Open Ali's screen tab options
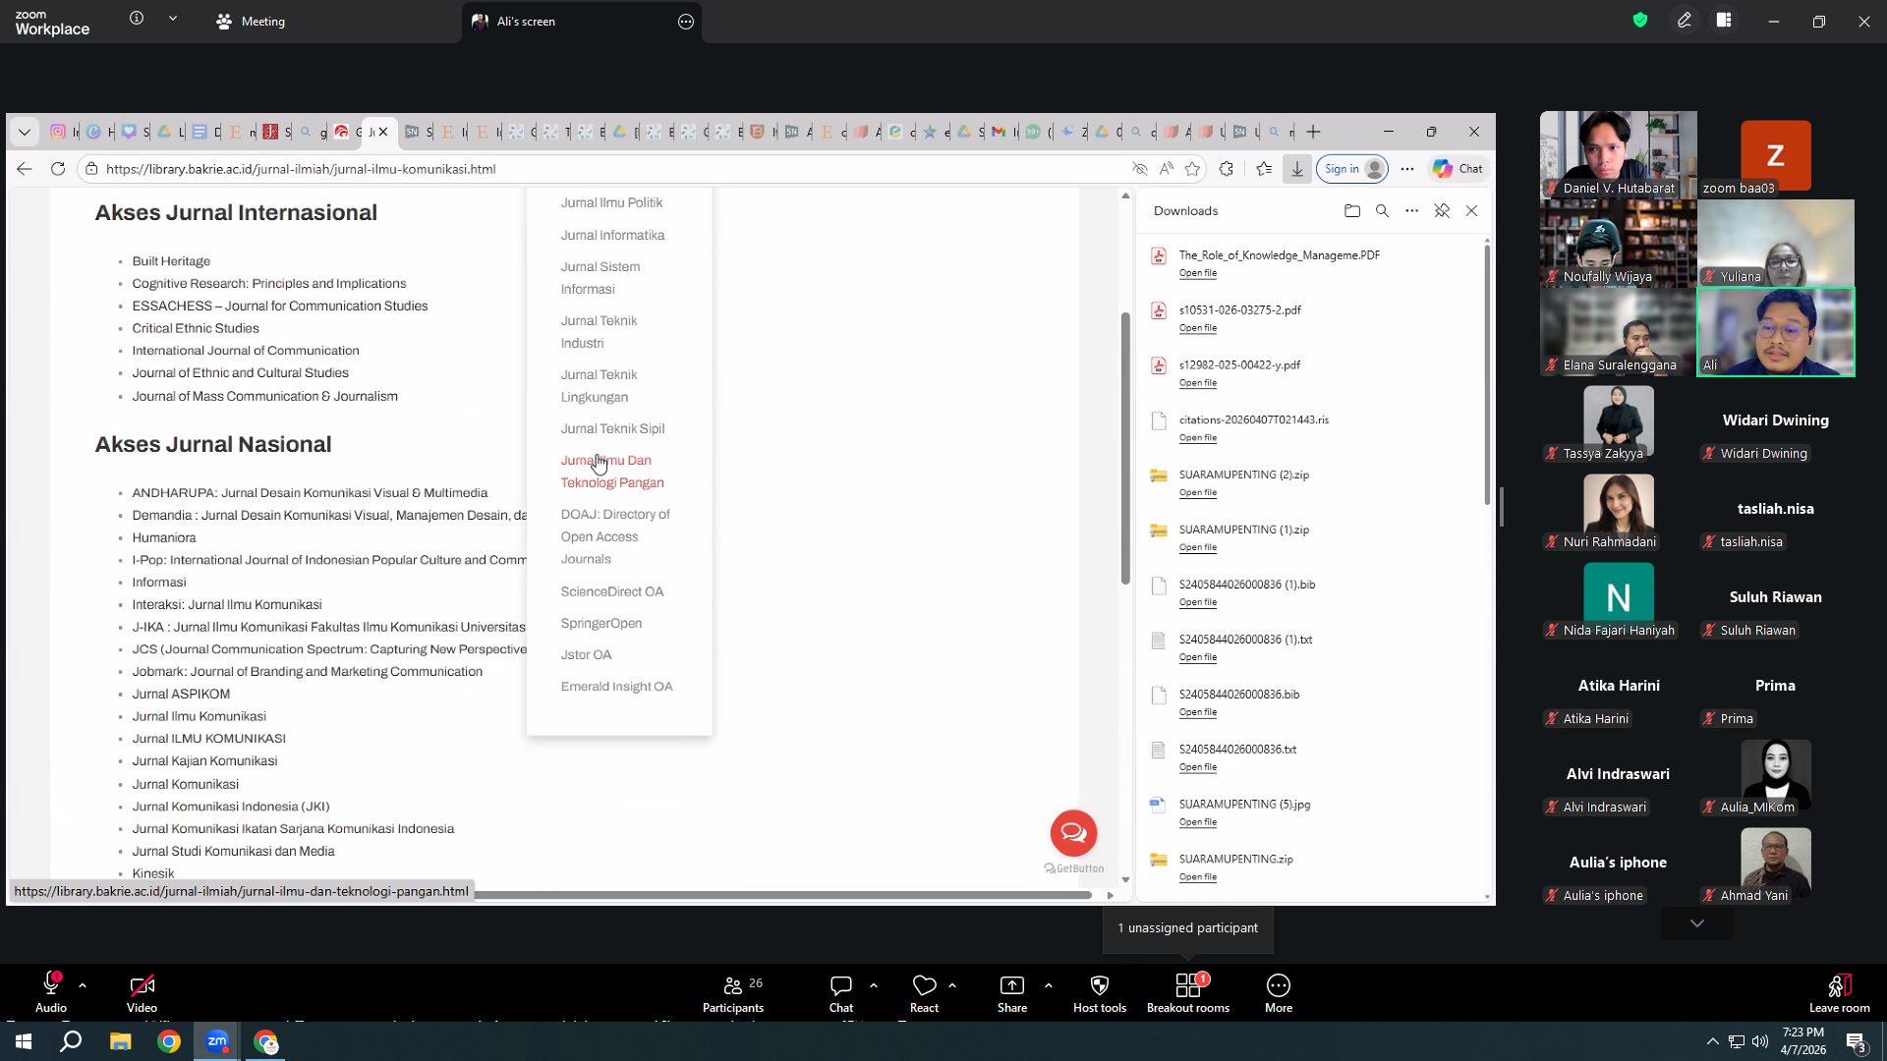The width and height of the screenshot is (1887, 1061). pos(686,21)
